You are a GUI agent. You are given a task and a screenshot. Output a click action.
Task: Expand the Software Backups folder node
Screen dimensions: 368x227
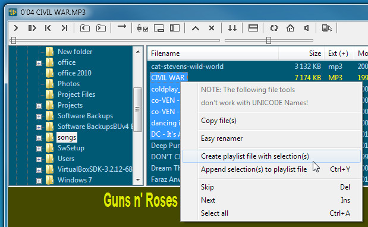(x=39, y=116)
